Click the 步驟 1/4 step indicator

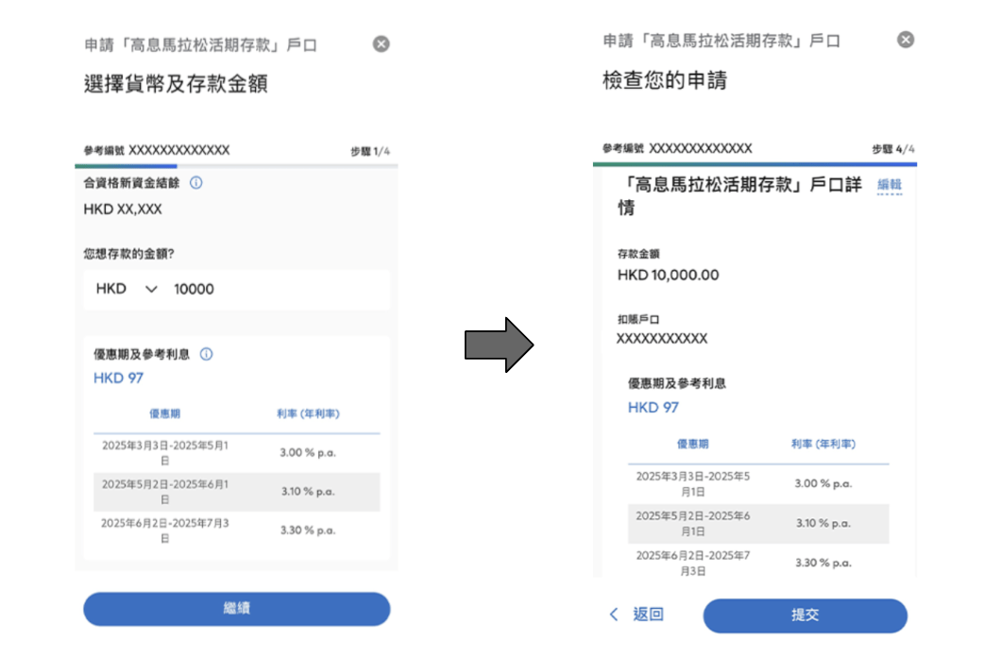369,151
